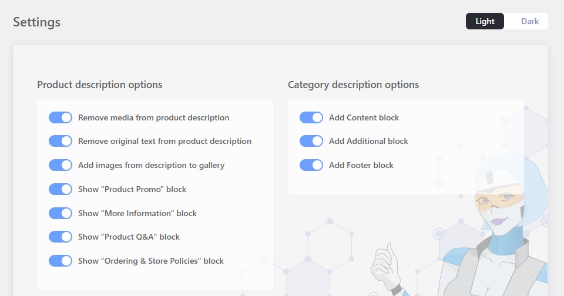Click "Add Content block" label text

364,117
